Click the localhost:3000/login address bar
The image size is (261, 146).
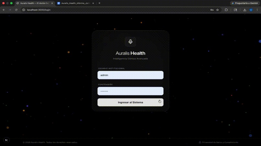117,10
